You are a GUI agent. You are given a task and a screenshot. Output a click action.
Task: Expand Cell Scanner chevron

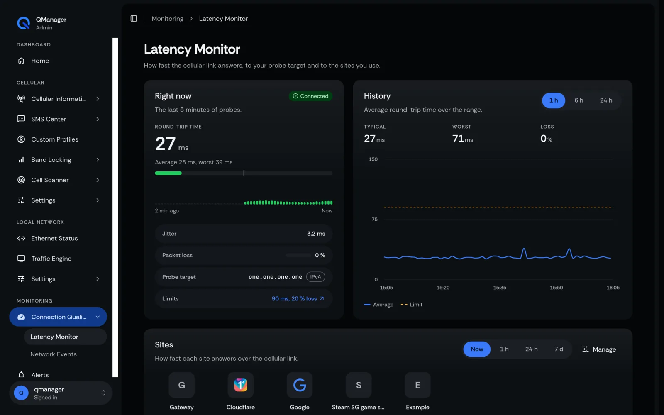(x=98, y=180)
